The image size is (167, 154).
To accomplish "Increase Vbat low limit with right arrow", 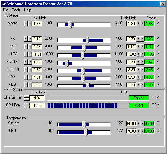I will coord(30,85).
